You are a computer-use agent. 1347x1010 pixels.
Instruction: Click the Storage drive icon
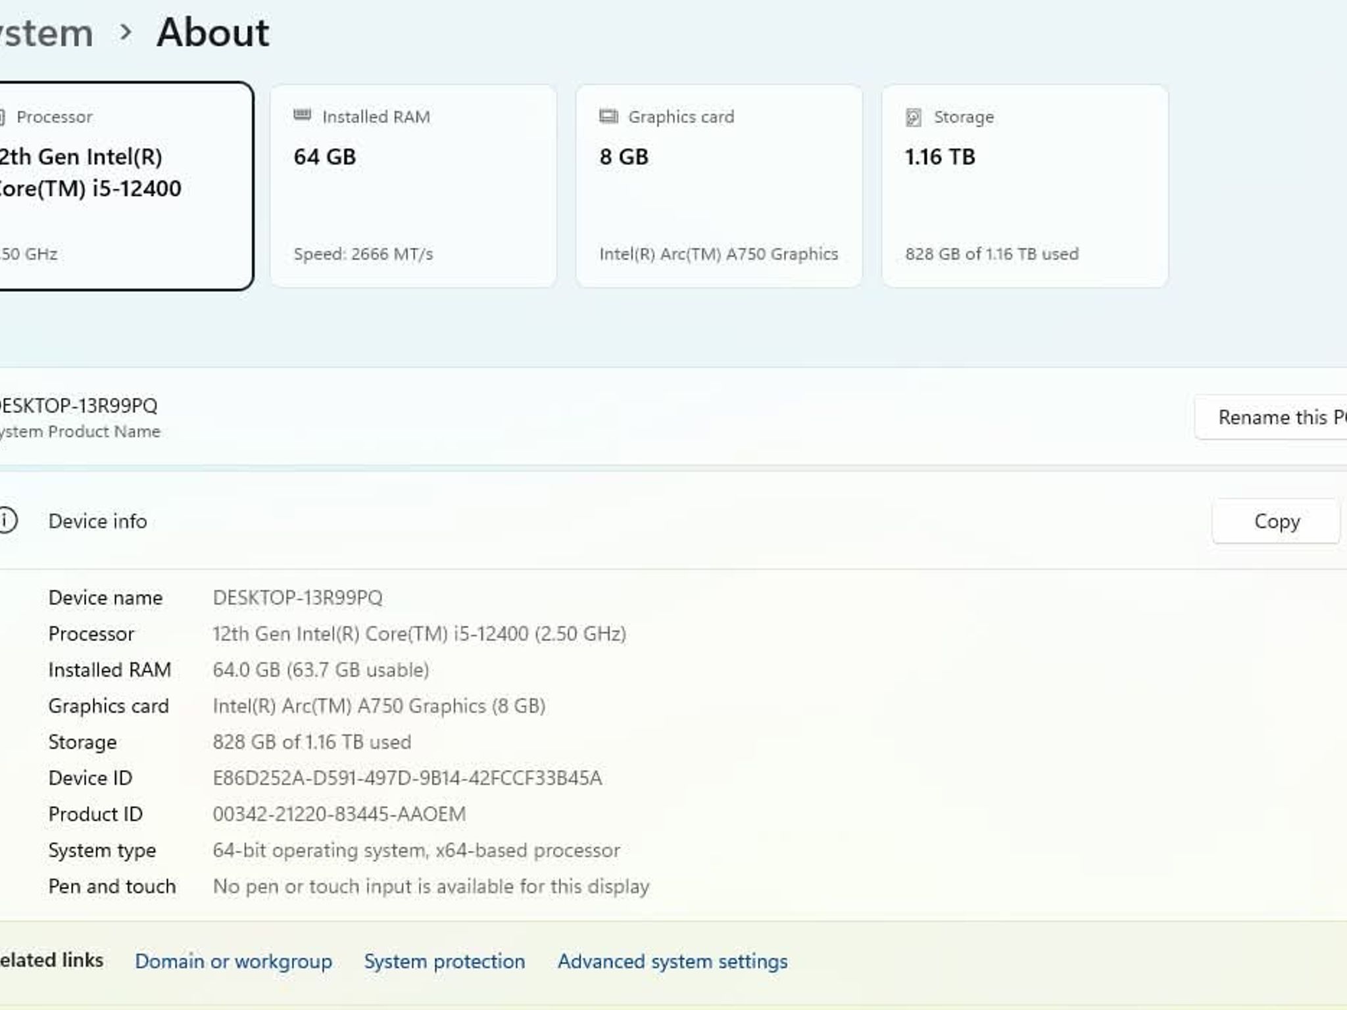pyautogui.click(x=914, y=117)
